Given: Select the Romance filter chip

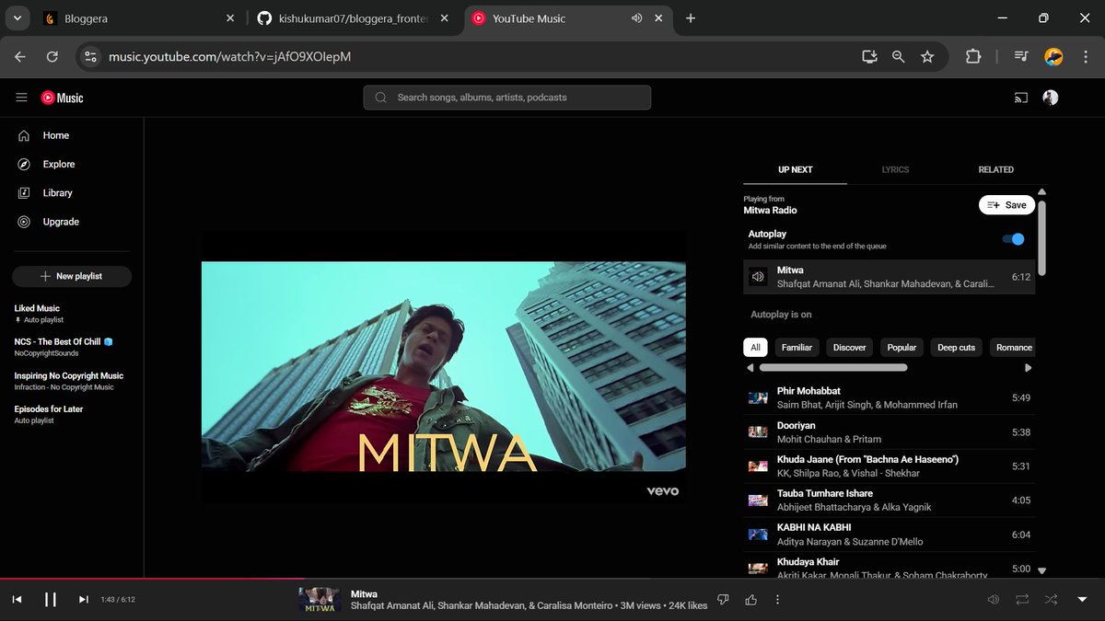Looking at the screenshot, I should (1013, 348).
